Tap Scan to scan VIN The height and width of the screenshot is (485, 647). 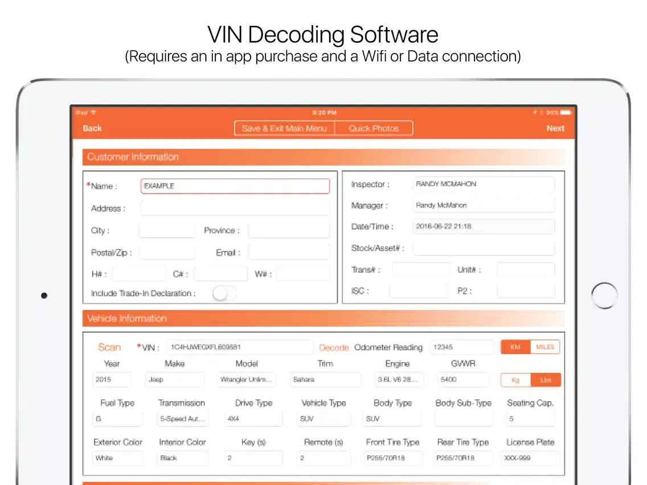coord(109,347)
